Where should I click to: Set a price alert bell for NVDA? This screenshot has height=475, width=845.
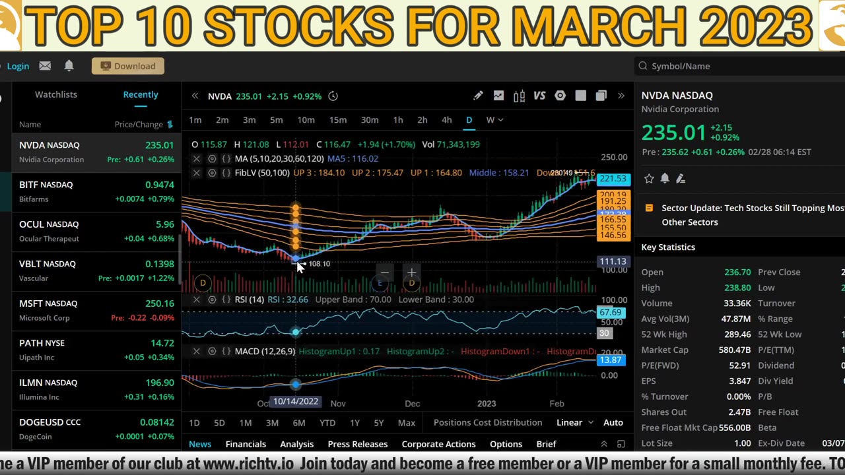coord(665,179)
